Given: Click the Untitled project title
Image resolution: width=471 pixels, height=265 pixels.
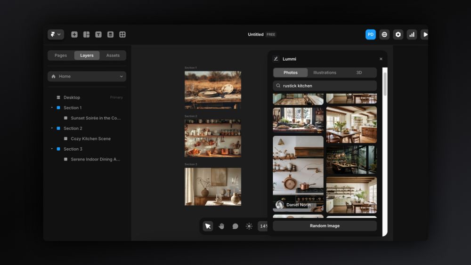Looking at the screenshot, I should click(x=256, y=34).
